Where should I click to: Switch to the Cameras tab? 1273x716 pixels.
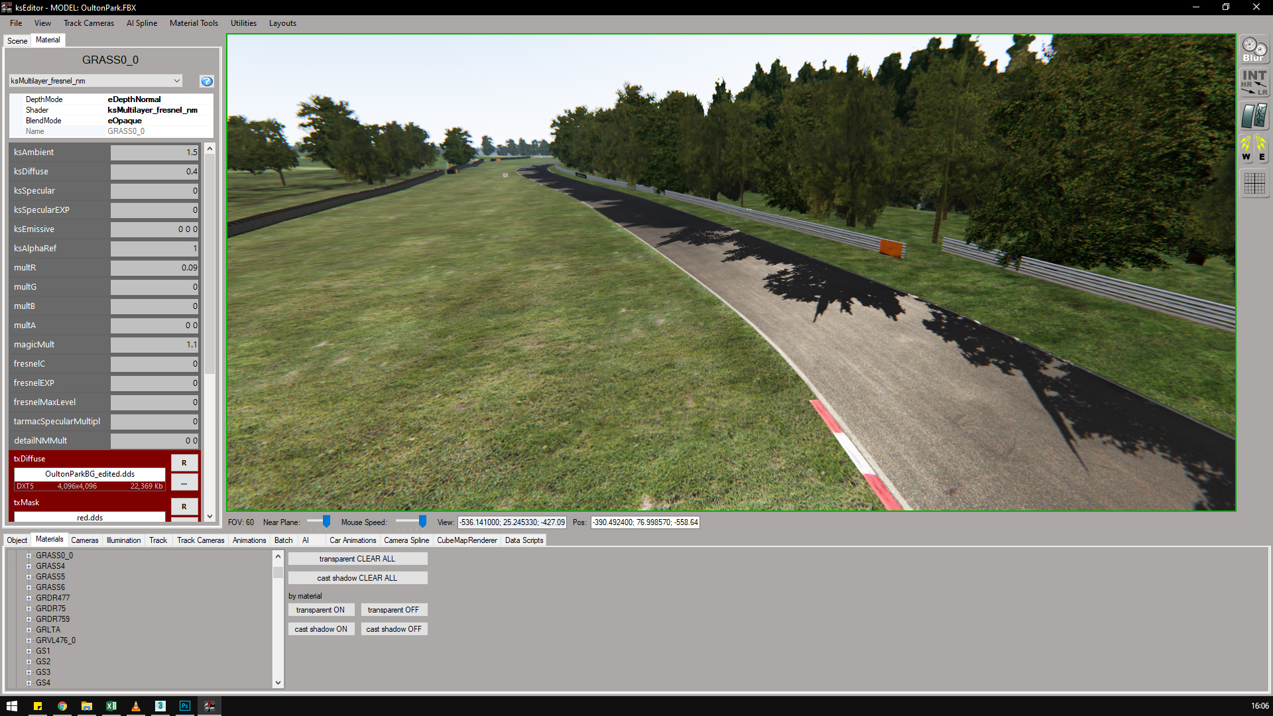coord(85,540)
